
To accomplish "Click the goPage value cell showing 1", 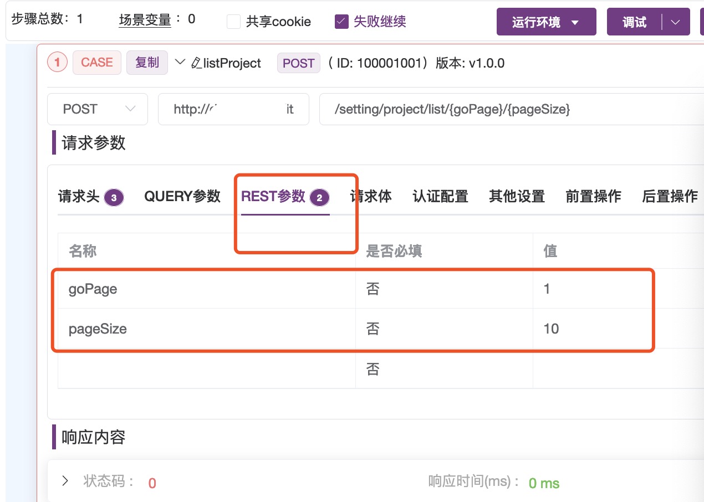I will pyautogui.click(x=548, y=289).
